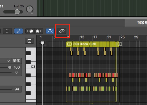Select the 80s Disco Funk region header
147x105 pixels.
click(91, 44)
